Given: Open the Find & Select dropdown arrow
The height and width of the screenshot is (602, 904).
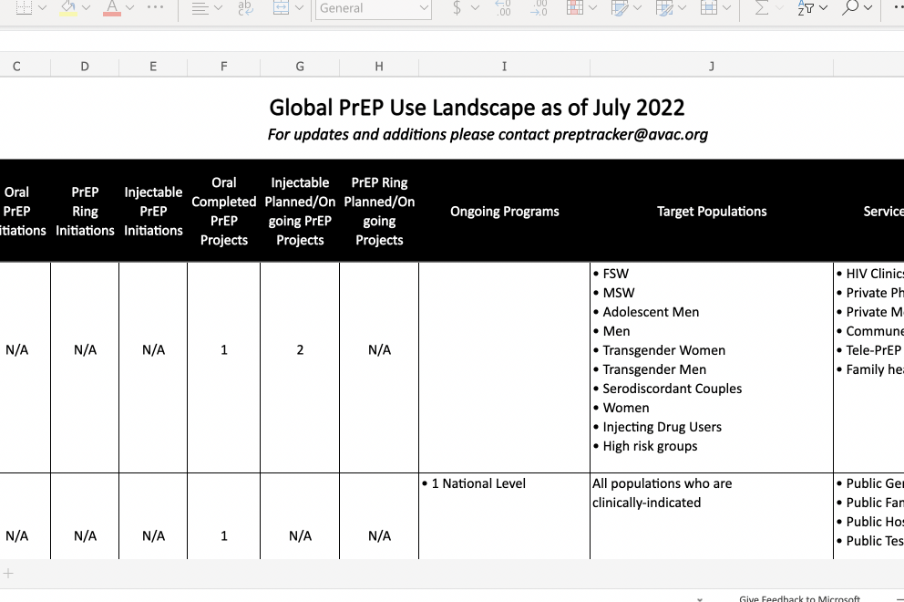Looking at the screenshot, I should click(x=868, y=7).
